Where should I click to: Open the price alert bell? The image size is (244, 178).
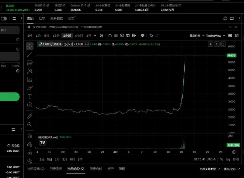tap(225, 19)
